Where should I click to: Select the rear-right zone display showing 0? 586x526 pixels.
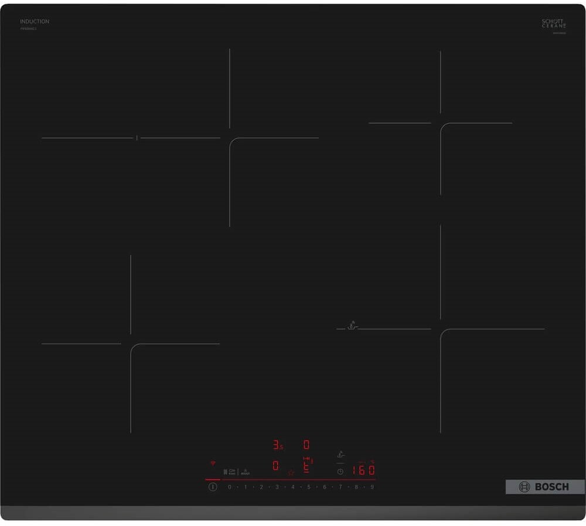click(306, 445)
